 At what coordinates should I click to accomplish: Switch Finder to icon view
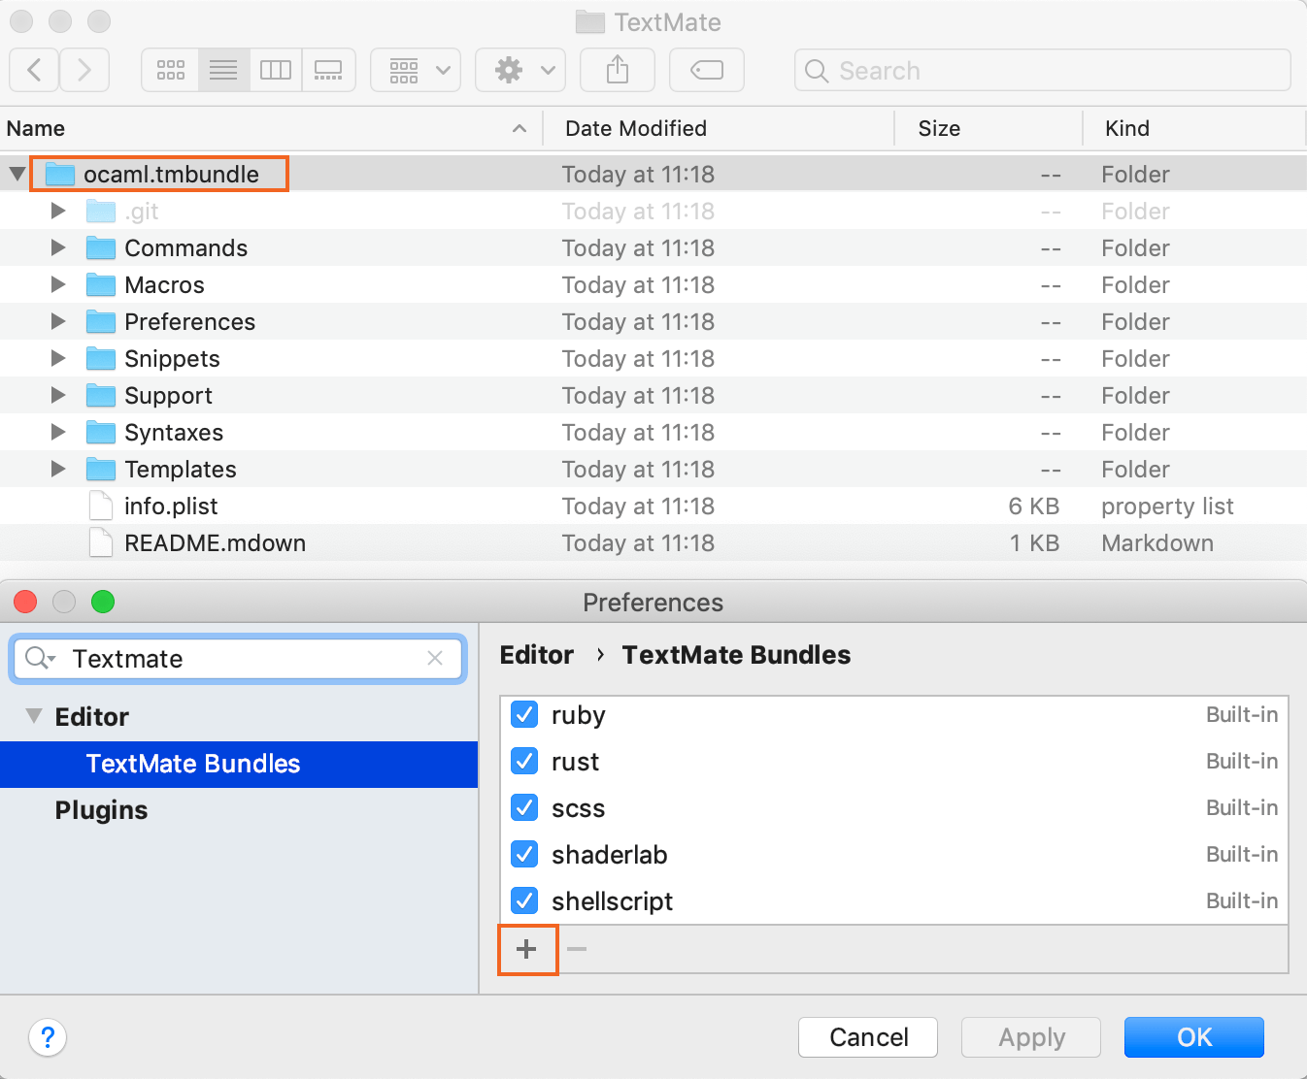pos(170,69)
